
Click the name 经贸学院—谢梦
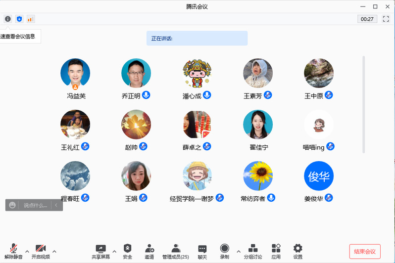192,199
